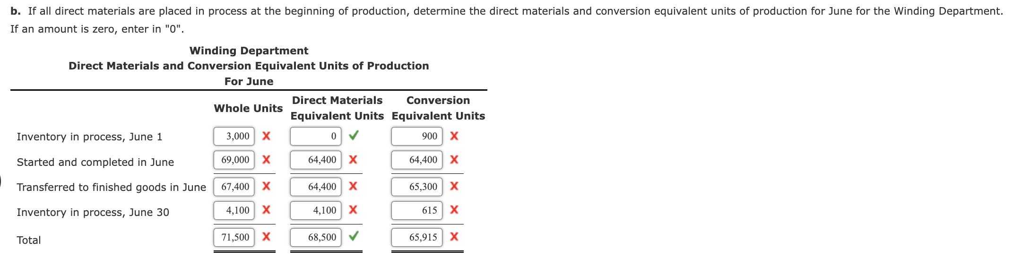Select June 30 whole units field showing 4,100
This screenshot has width=1013, height=258.
pyautogui.click(x=234, y=210)
